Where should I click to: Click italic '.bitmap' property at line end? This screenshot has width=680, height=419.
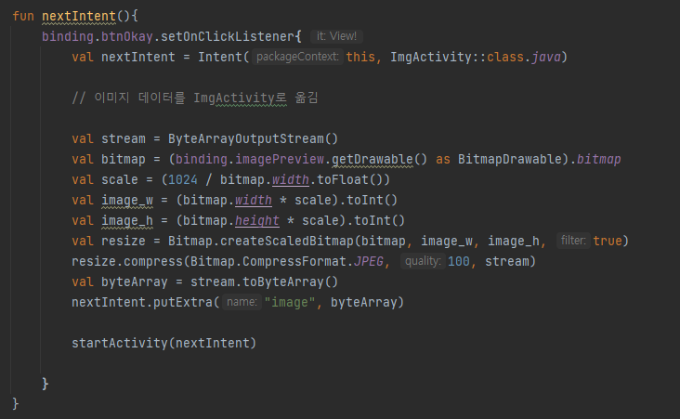pyautogui.click(x=598, y=159)
